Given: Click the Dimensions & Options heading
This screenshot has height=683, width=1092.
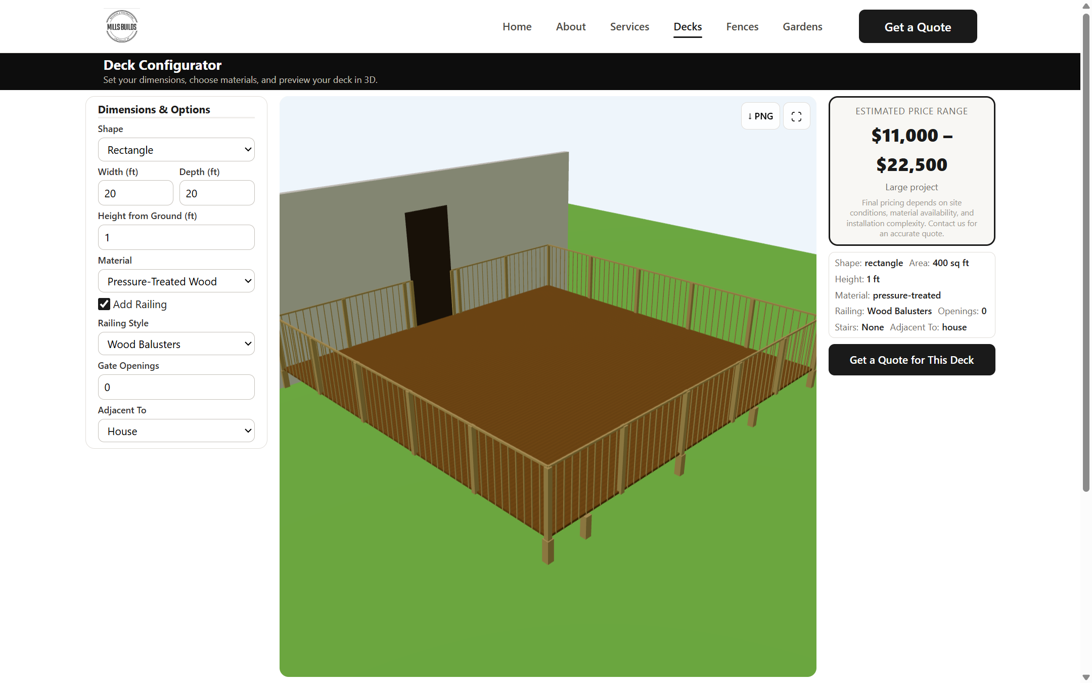Looking at the screenshot, I should click(x=154, y=109).
